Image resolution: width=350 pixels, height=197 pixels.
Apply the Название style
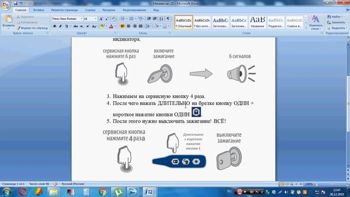(258, 22)
